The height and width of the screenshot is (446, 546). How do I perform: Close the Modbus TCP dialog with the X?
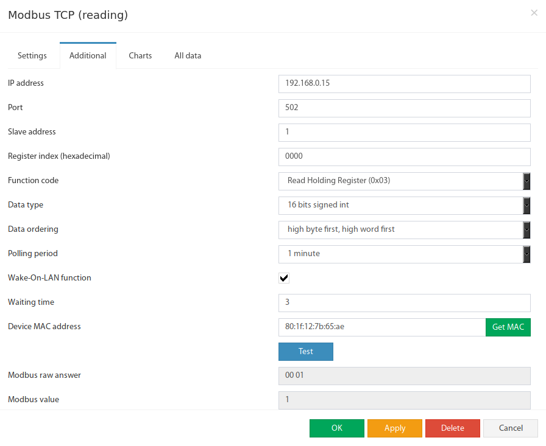534,13
